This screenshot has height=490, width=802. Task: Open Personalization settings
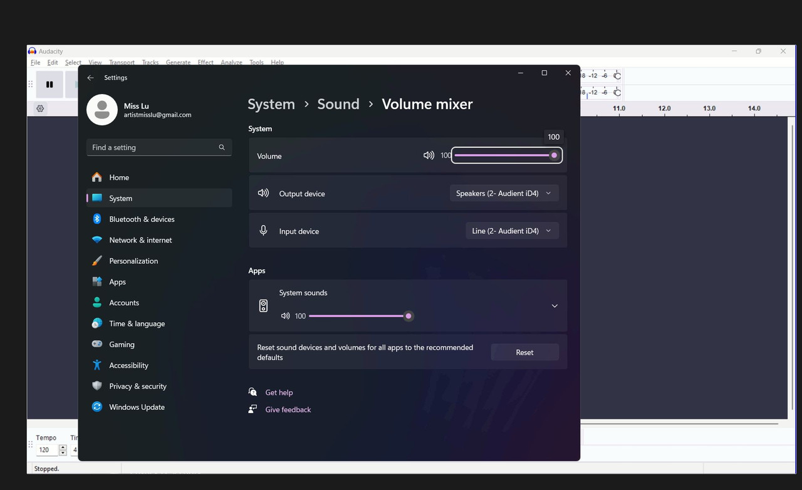[x=159, y=261]
